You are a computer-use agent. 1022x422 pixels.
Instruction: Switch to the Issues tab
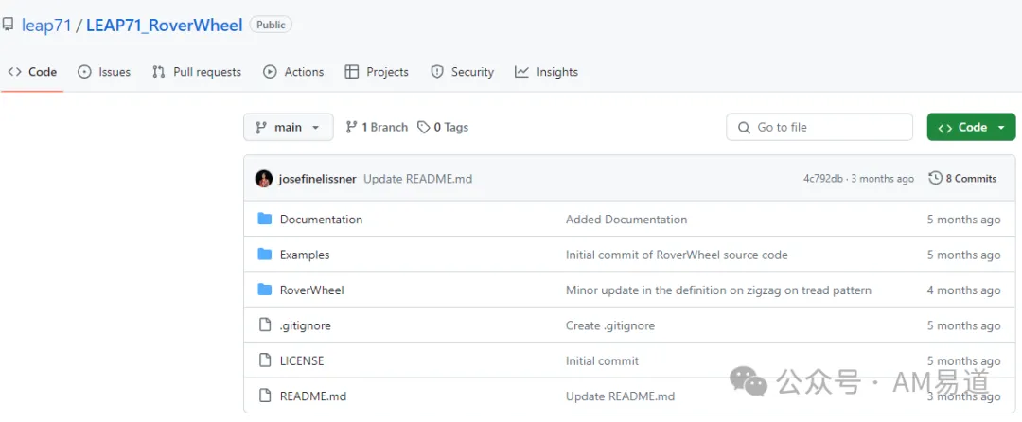click(104, 72)
